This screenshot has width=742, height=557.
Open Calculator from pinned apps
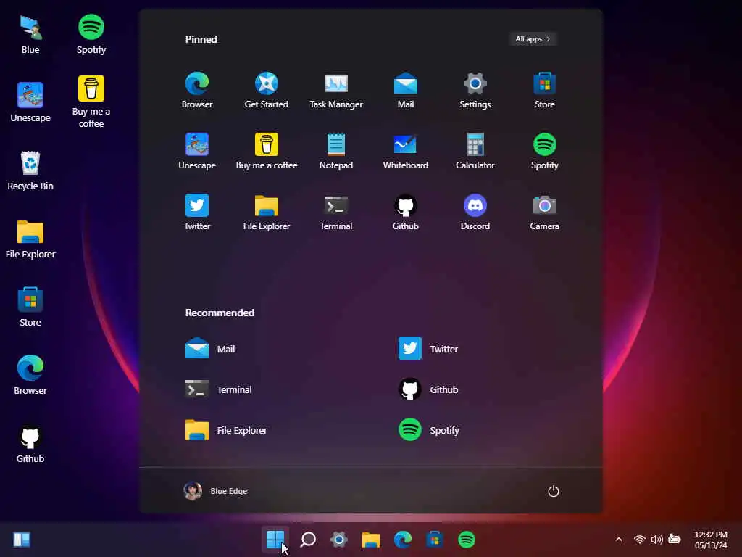click(x=475, y=152)
